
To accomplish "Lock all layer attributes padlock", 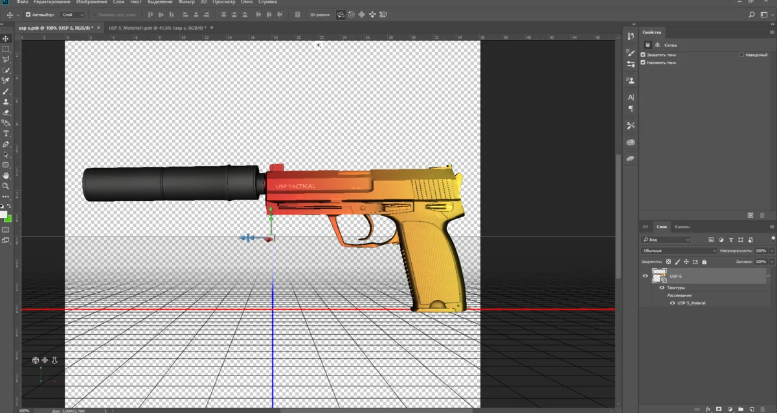I will point(704,262).
